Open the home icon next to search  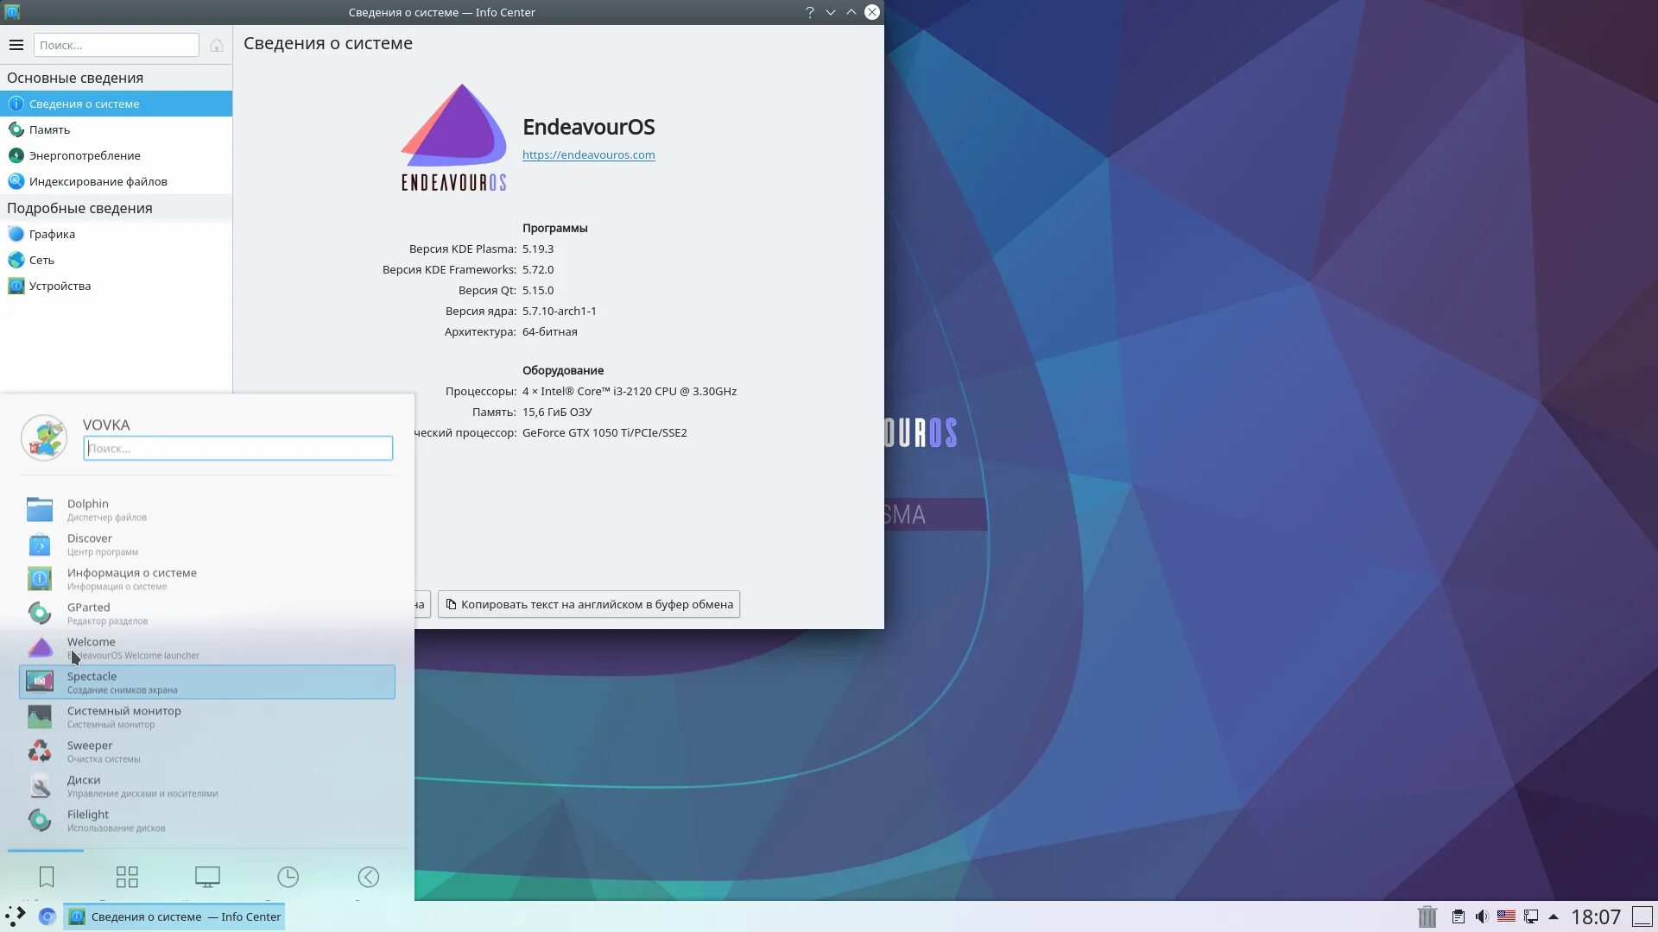click(217, 45)
